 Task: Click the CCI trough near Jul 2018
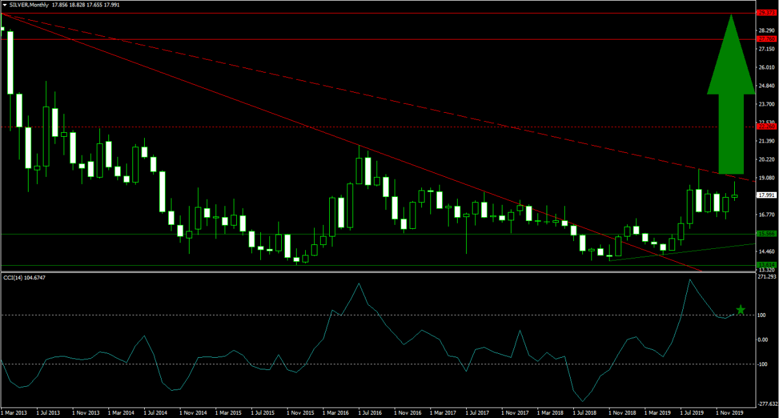584,401
